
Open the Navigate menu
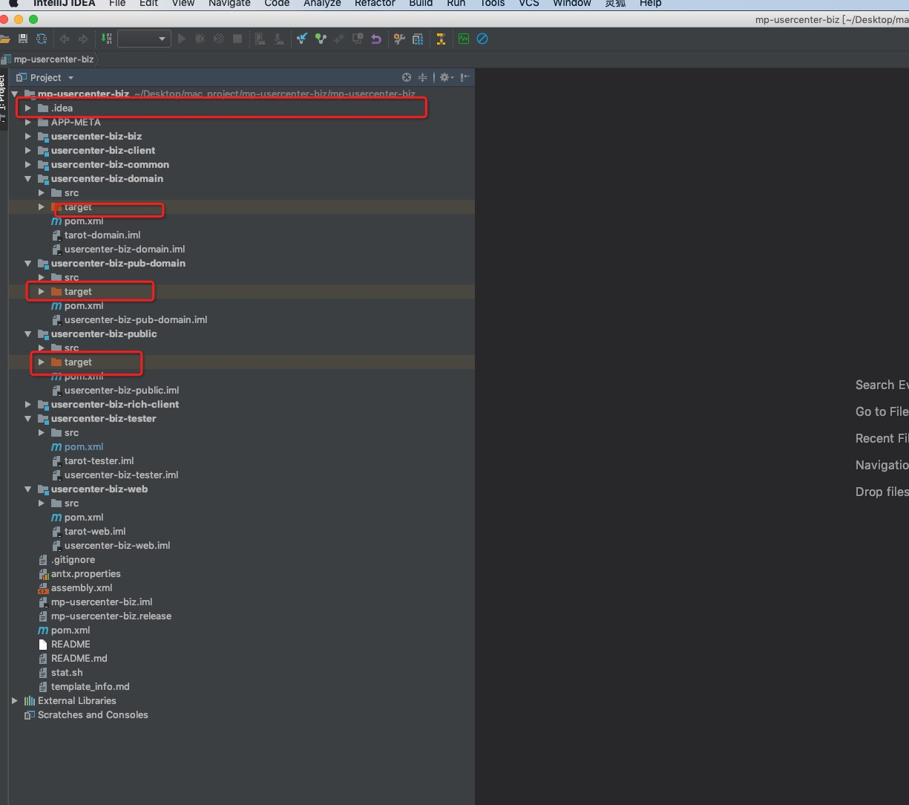[x=229, y=3]
